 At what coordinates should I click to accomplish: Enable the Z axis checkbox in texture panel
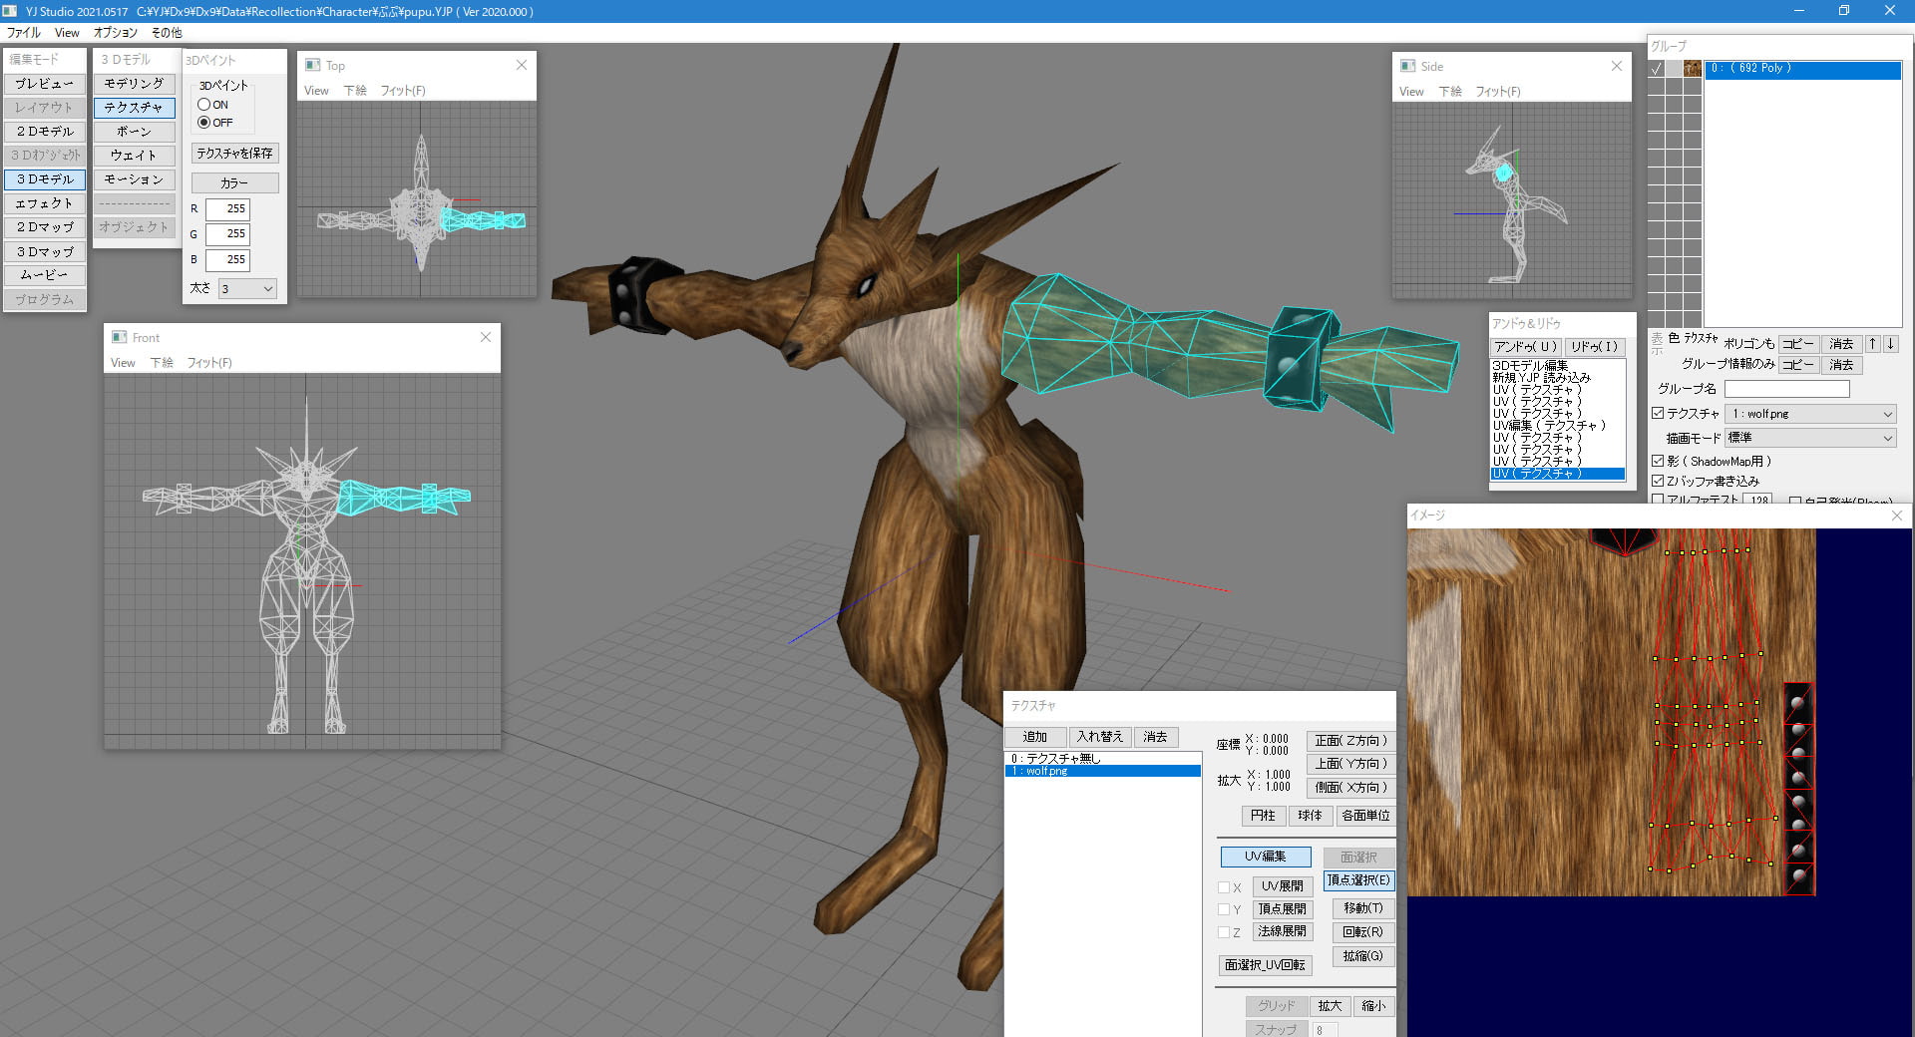pyautogui.click(x=1224, y=932)
